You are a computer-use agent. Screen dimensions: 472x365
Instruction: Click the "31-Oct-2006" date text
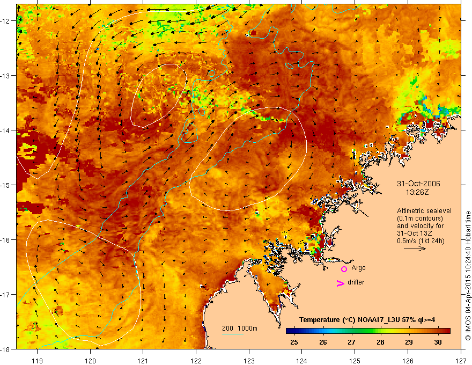pos(418,184)
